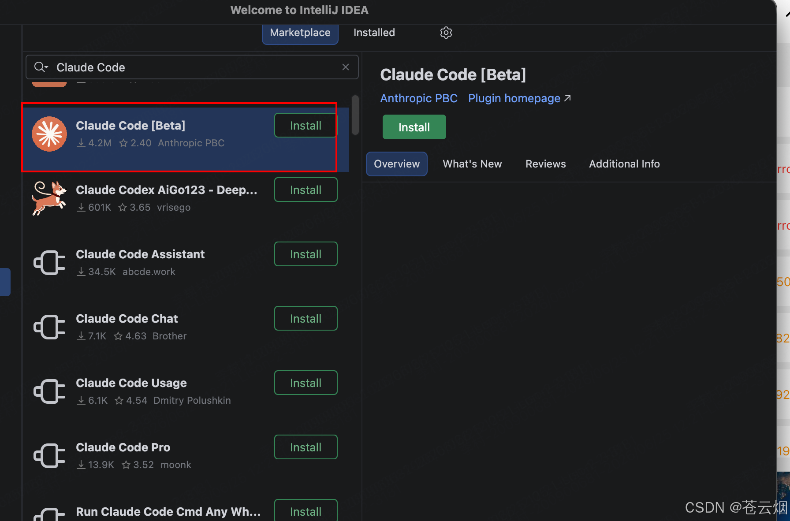Open the plugin settings gear menu
Viewport: 790px width, 521px height.
click(x=446, y=33)
